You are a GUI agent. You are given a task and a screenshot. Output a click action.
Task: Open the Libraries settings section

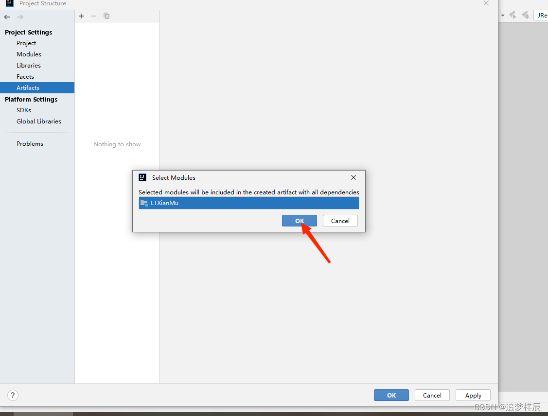28,65
